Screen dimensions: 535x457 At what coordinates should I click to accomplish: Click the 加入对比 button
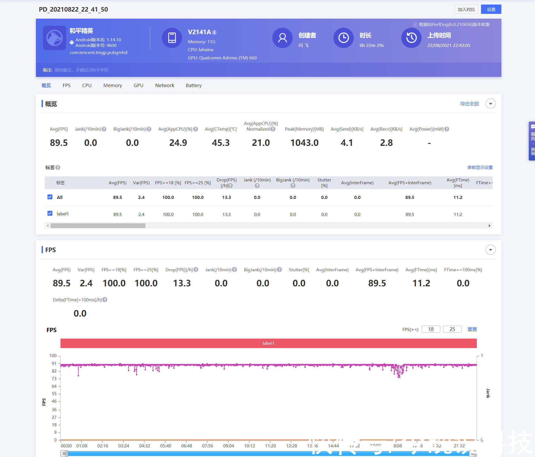point(466,9)
